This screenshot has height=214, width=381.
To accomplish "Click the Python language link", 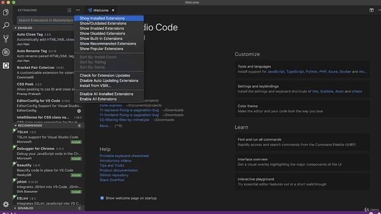I will pyautogui.click(x=311, y=71).
